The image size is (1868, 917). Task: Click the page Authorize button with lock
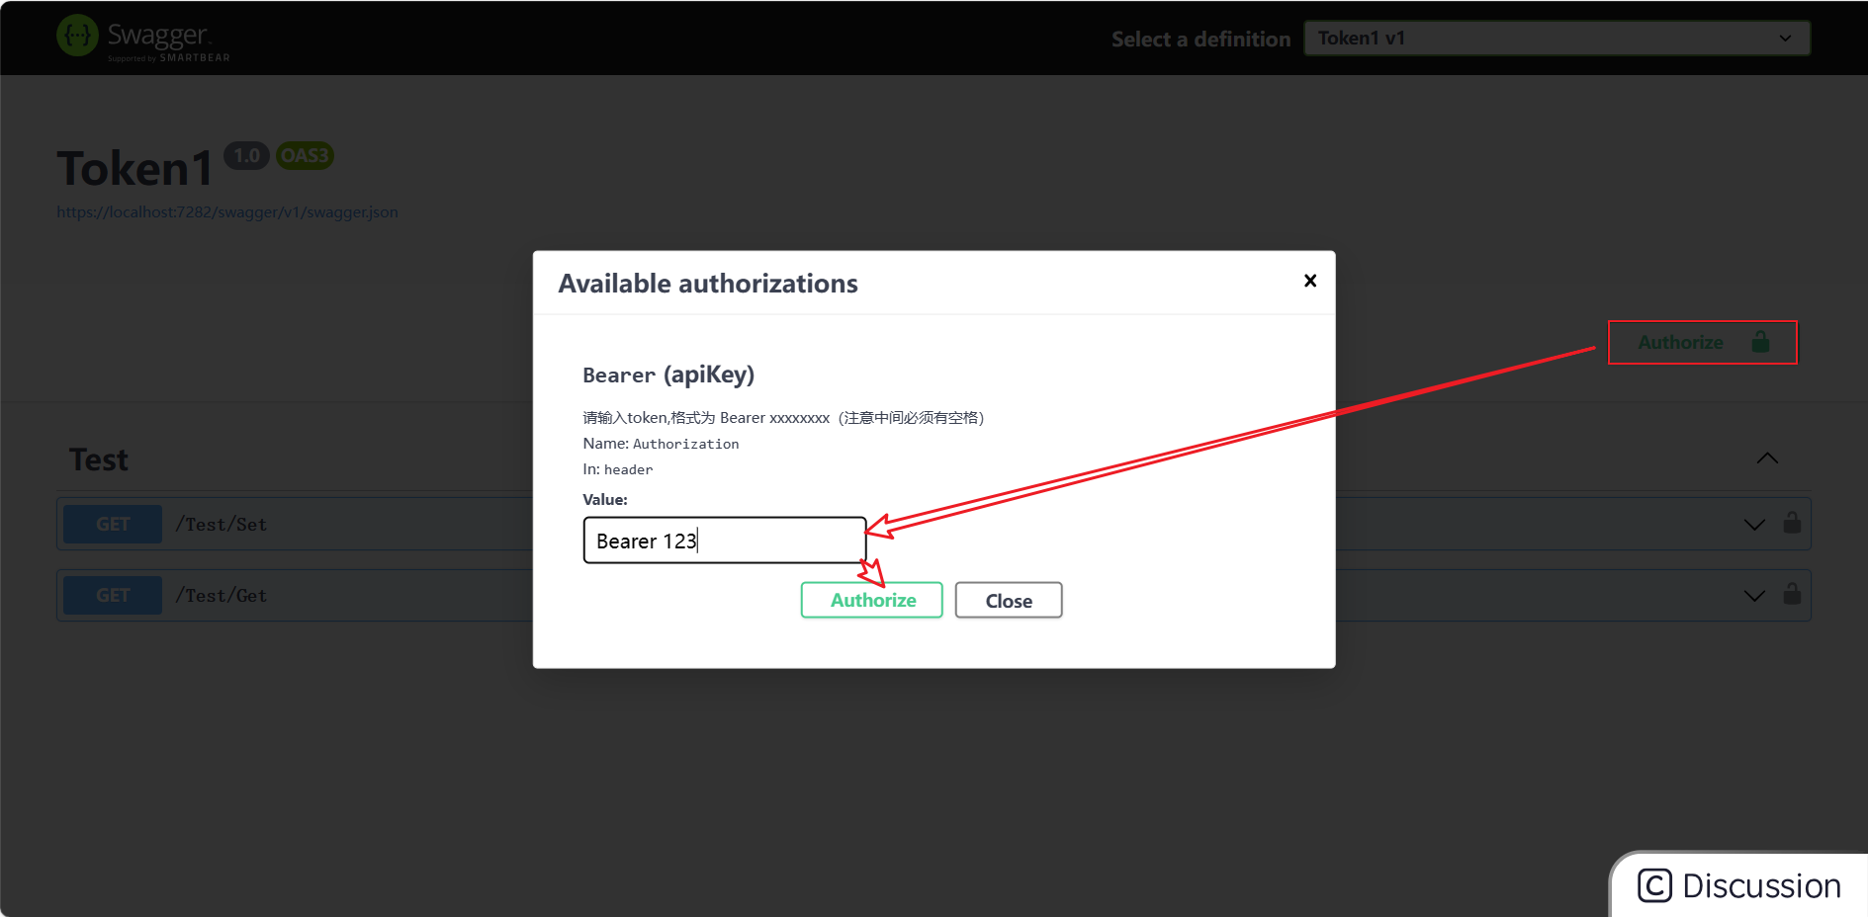click(1702, 342)
